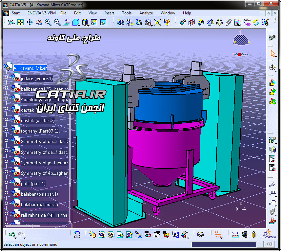Toggle Swap Visible Space icon

103,22
